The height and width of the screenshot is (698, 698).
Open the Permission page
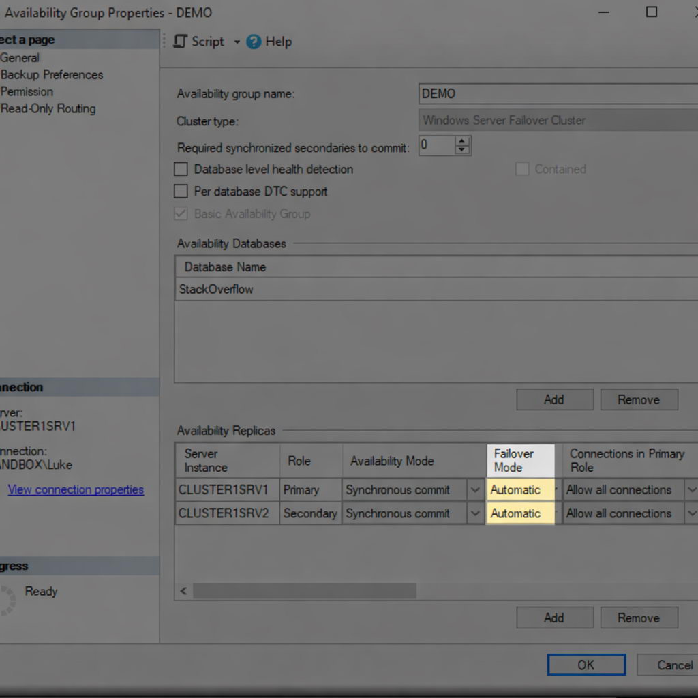[27, 91]
